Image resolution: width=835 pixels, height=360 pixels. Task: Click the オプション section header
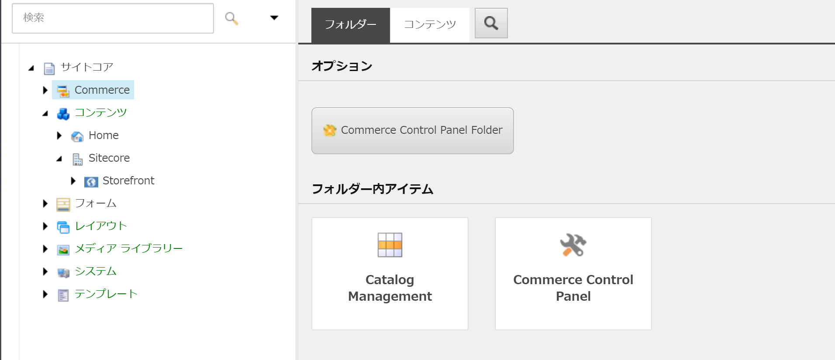tap(342, 66)
